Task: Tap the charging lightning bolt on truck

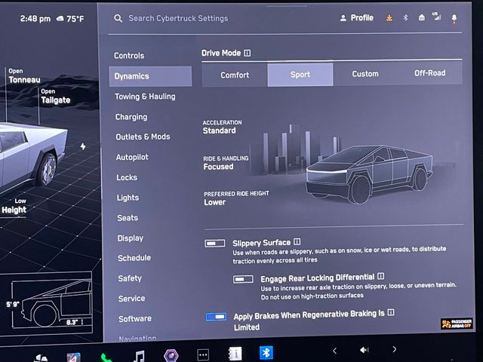Action: point(83,146)
